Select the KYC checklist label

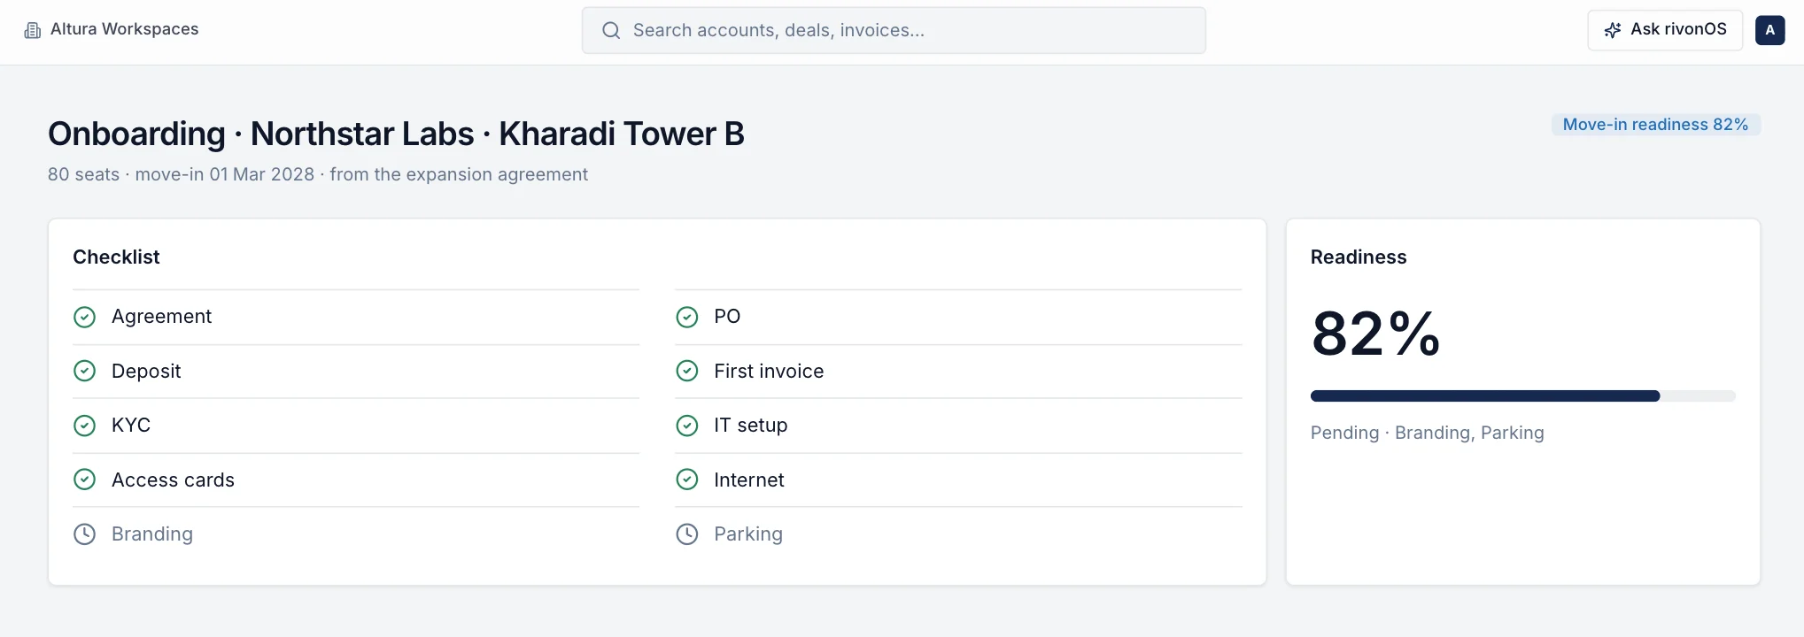[x=131, y=426]
